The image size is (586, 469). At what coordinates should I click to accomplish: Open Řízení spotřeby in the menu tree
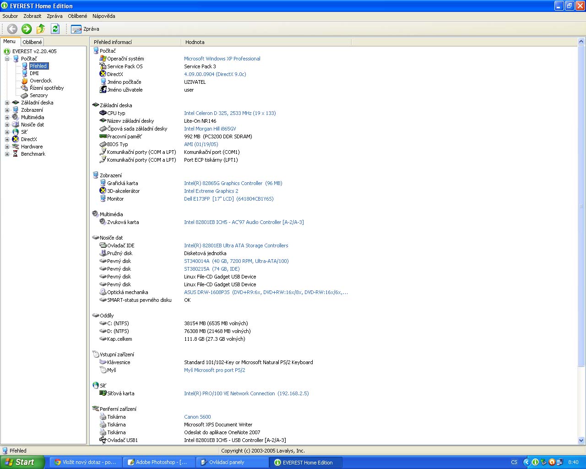(47, 88)
